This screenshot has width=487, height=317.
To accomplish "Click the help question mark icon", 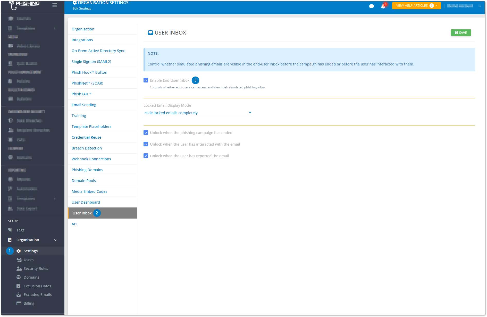I will [x=432, y=5].
